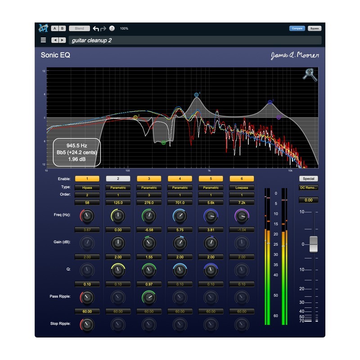Image resolution: width=360 pixels, height=360 pixels.
Task: Edit band 3 pass ripple value 0.97
Action: pos(149,284)
